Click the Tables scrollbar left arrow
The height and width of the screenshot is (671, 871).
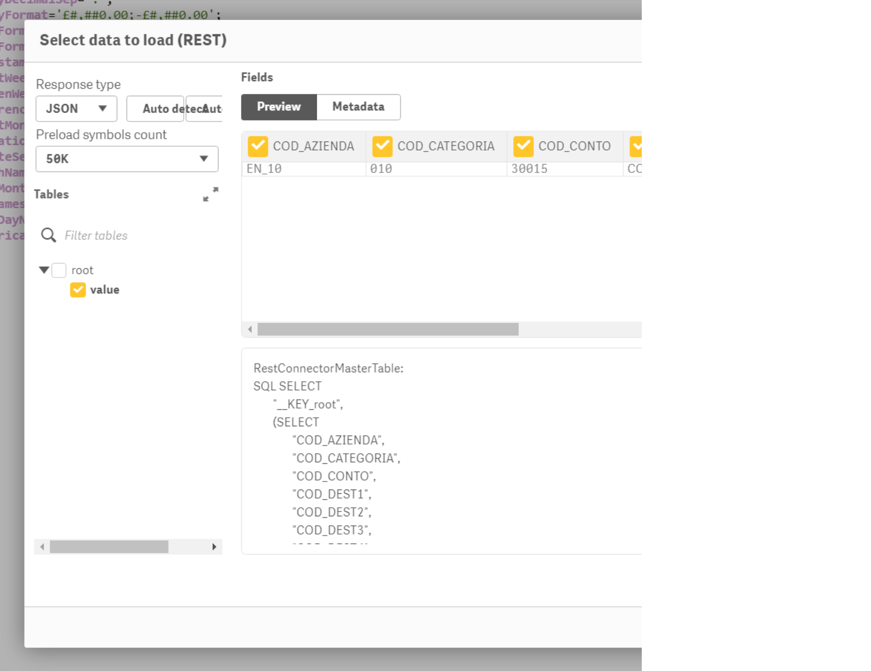(42, 547)
